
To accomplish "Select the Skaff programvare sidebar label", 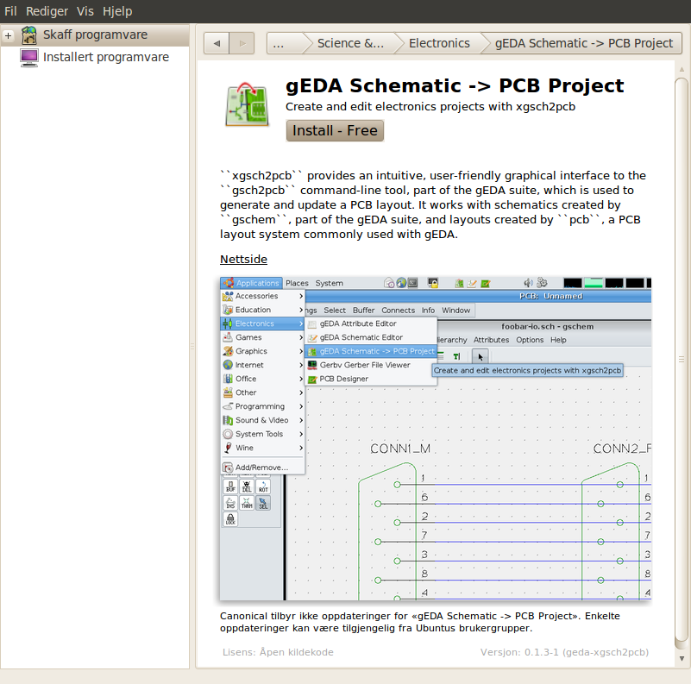I will pos(95,35).
